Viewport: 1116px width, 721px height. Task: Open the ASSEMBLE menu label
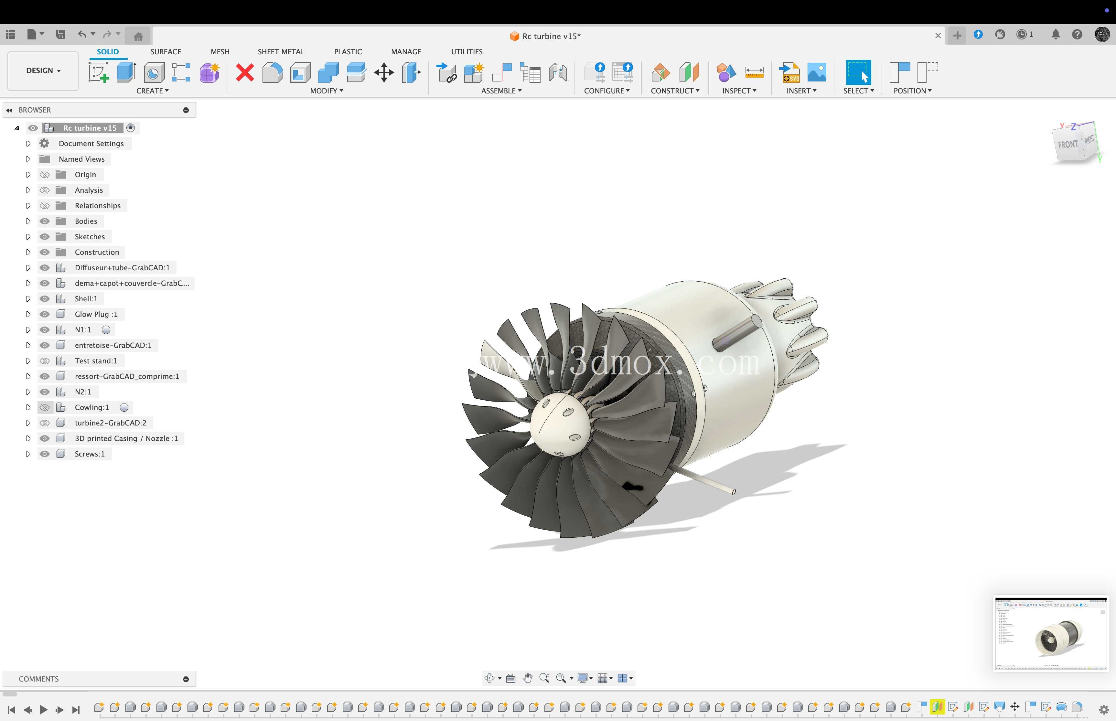pyautogui.click(x=501, y=91)
